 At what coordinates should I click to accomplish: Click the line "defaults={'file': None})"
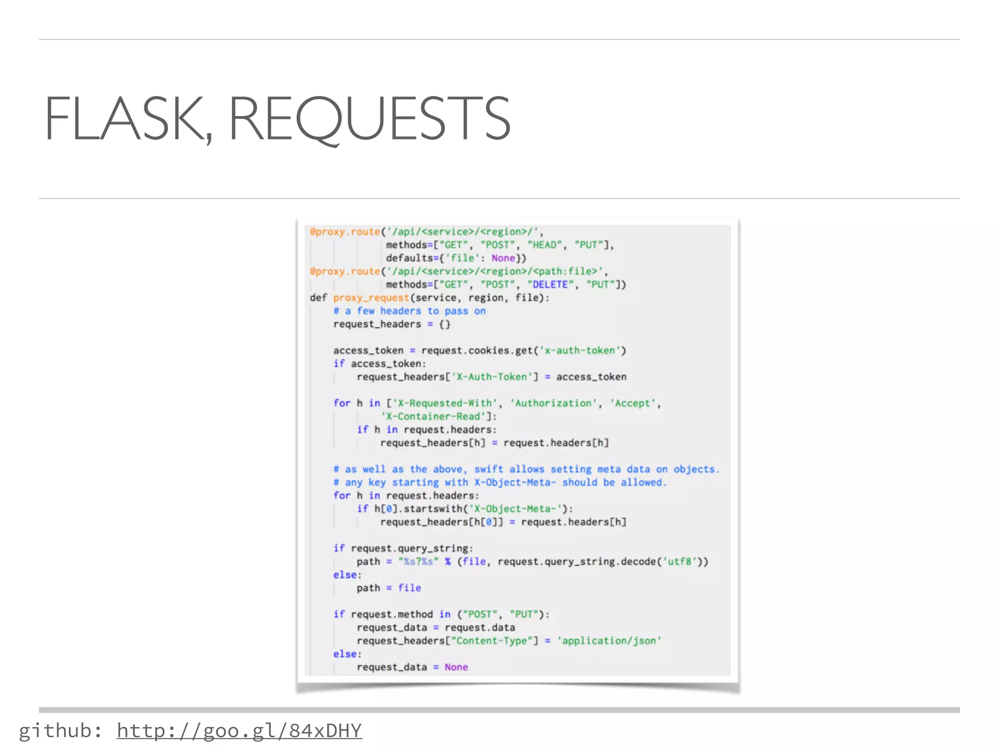[456, 258]
